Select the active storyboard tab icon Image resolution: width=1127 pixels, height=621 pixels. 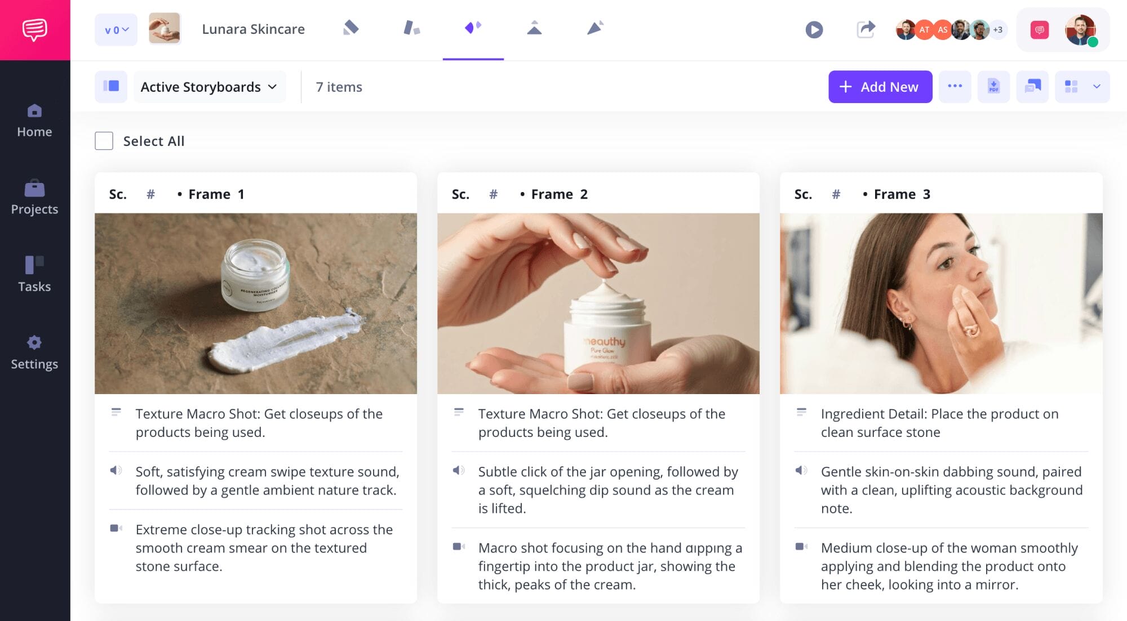click(x=473, y=28)
